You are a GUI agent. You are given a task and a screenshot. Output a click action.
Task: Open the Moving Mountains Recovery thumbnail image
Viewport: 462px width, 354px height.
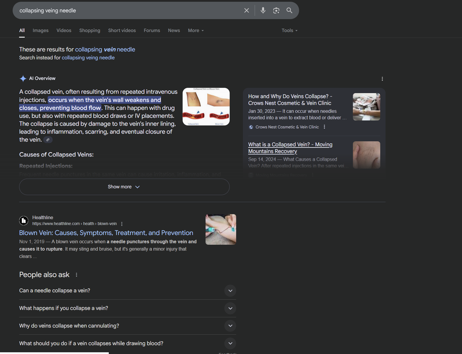(366, 155)
